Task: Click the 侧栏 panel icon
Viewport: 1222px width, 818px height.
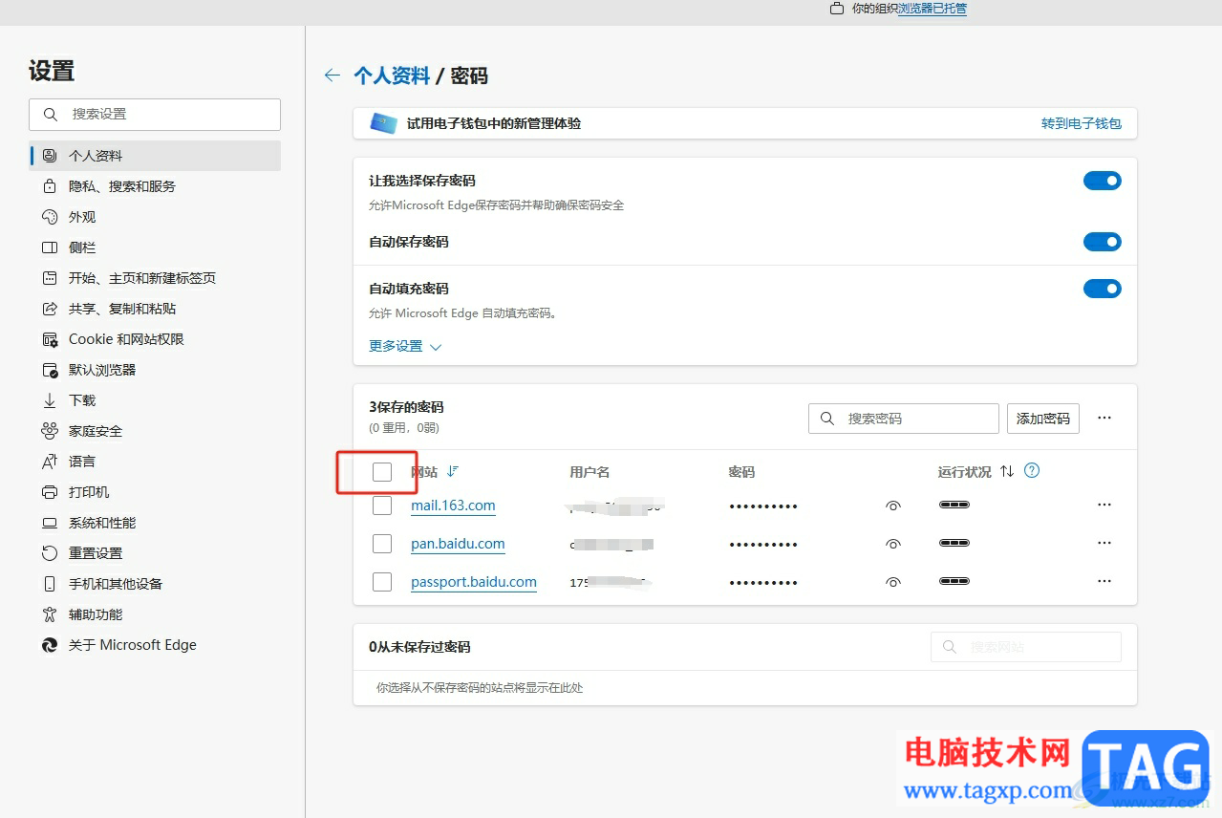Action: (x=50, y=248)
